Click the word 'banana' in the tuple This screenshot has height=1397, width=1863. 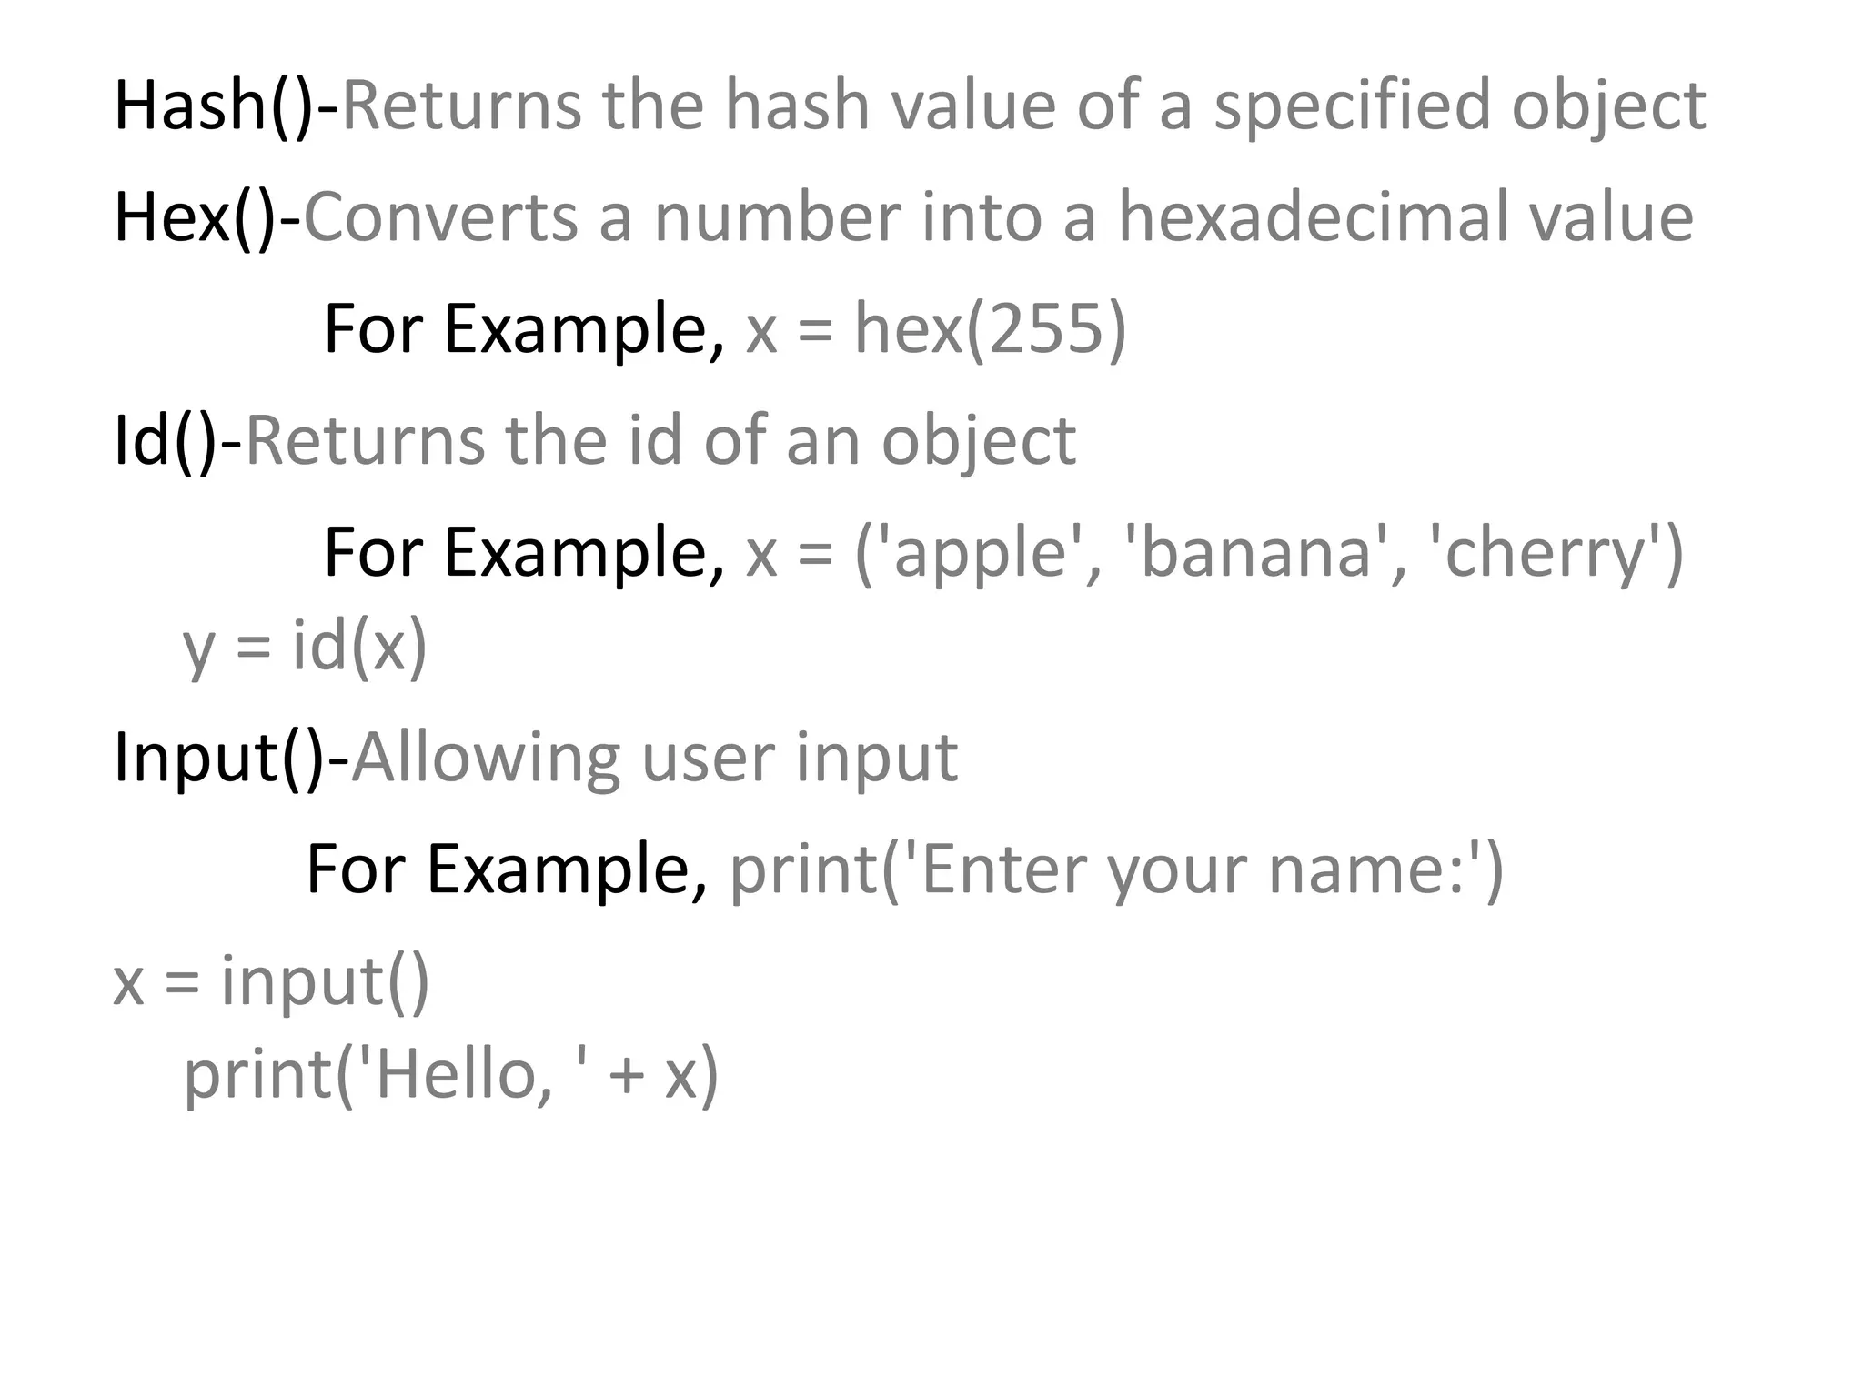[x=1255, y=553]
